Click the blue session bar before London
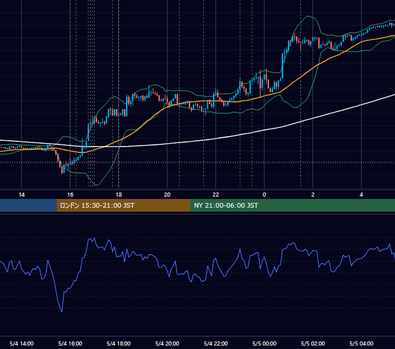 [x=28, y=205]
